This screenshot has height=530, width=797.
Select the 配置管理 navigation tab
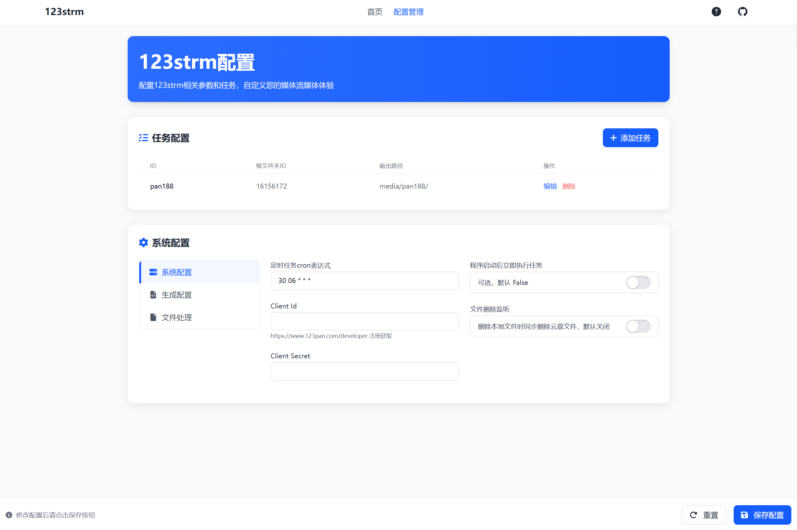tap(408, 12)
